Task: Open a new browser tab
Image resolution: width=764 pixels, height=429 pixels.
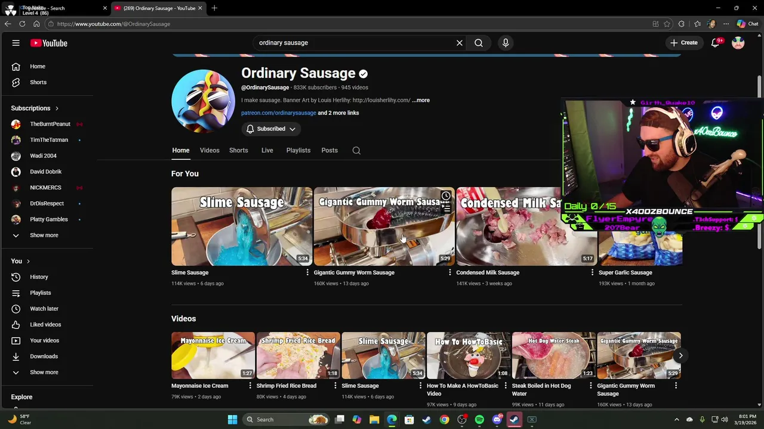Action: (x=214, y=8)
